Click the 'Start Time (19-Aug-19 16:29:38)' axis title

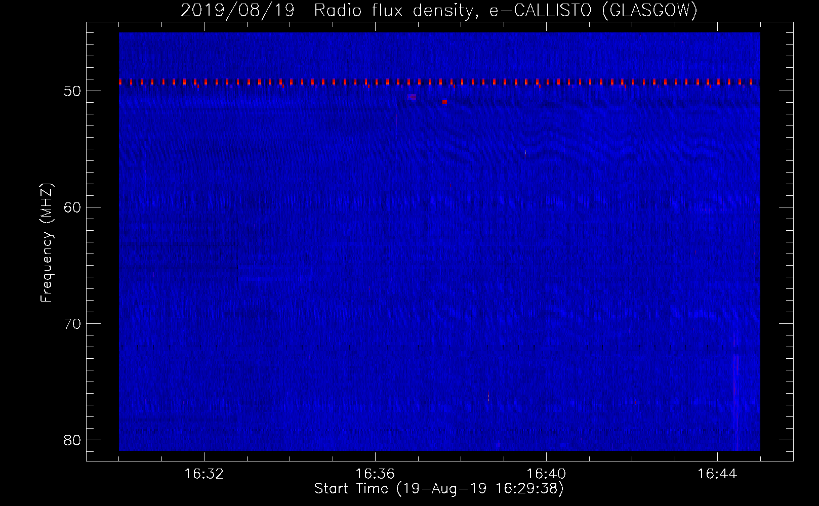(x=439, y=489)
